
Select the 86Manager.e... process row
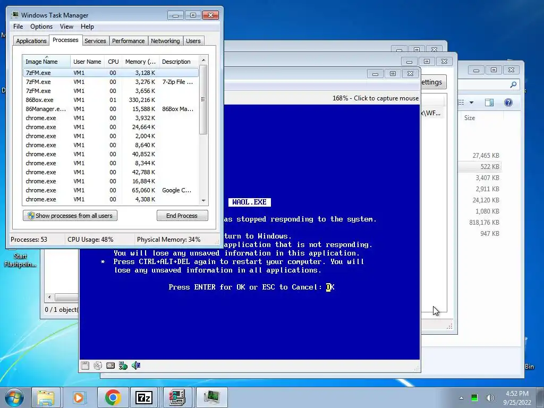pos(110,109)
